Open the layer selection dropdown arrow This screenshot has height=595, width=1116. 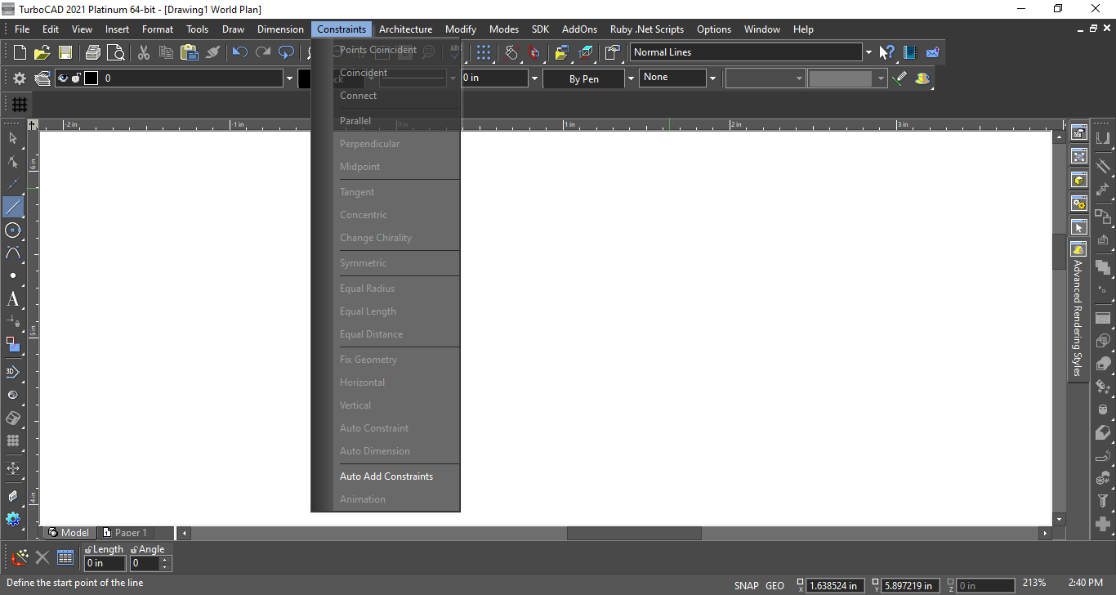[x=289, y=78]
